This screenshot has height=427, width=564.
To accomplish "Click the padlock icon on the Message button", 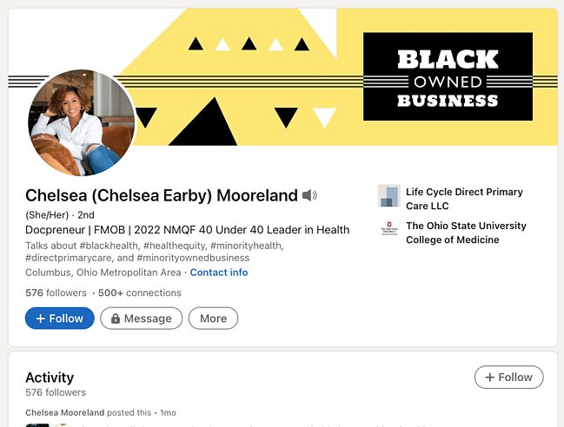I will tap(115, 319).
